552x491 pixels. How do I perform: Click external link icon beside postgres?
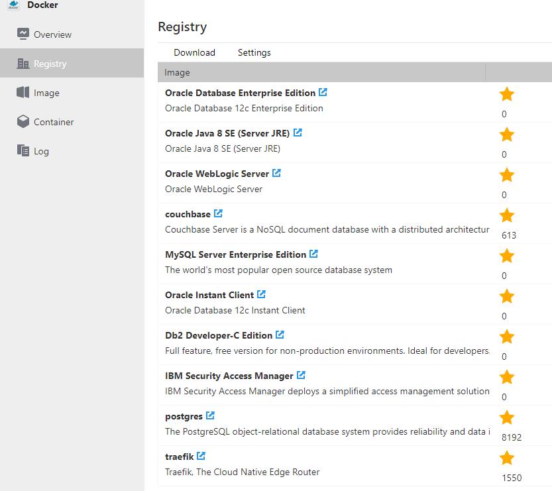point(210,415)
